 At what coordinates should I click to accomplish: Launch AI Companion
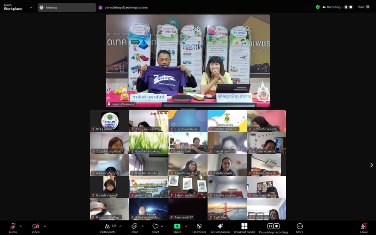(x=220, y=228)
